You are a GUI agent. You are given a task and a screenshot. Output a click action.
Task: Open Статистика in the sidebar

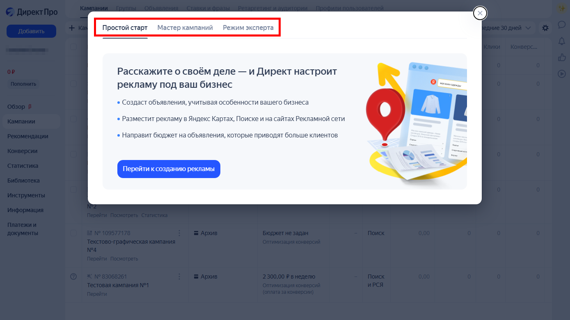point(23,166)
